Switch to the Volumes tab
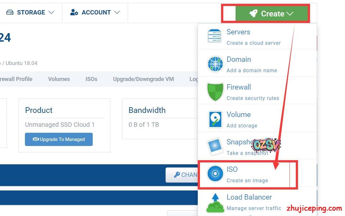 [x=59, y=79]
